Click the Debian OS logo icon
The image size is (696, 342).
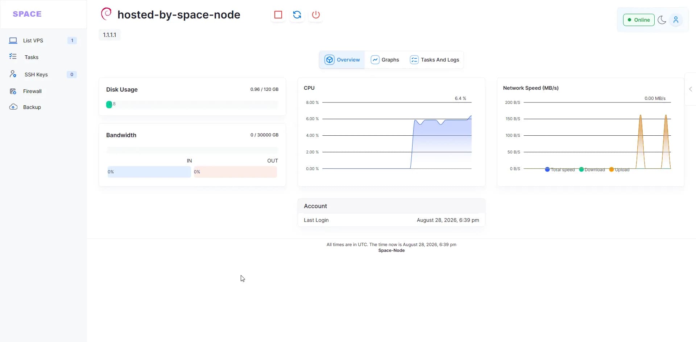(106, 14)
